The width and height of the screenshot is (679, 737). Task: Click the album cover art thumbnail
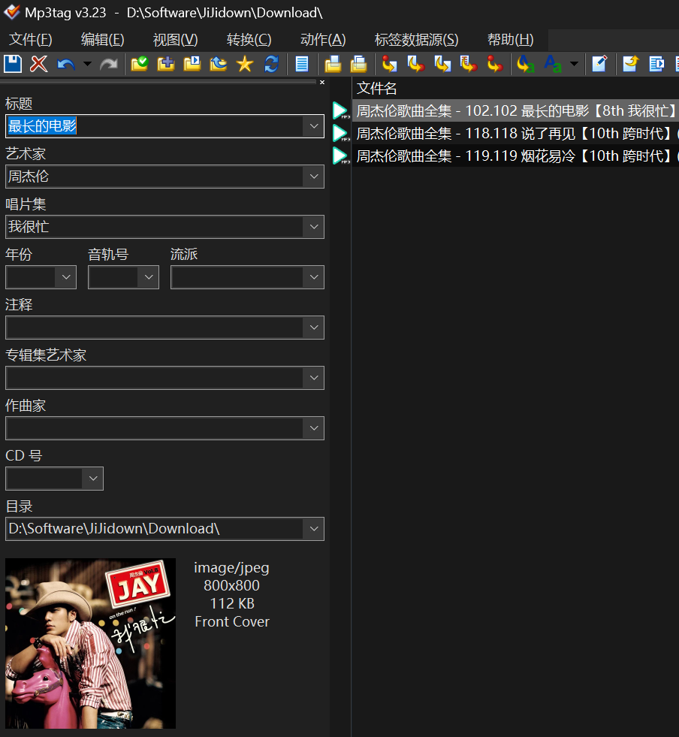coord(90,643)
